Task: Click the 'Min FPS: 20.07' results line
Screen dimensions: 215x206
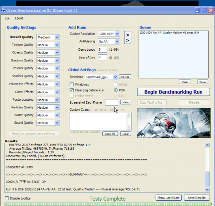Action: [x=50, y=145]
